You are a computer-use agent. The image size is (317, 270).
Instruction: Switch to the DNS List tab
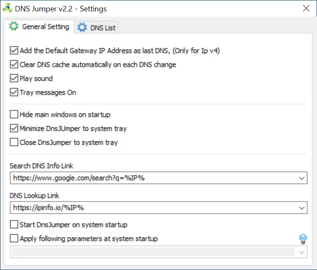click(x=96, y=27)
